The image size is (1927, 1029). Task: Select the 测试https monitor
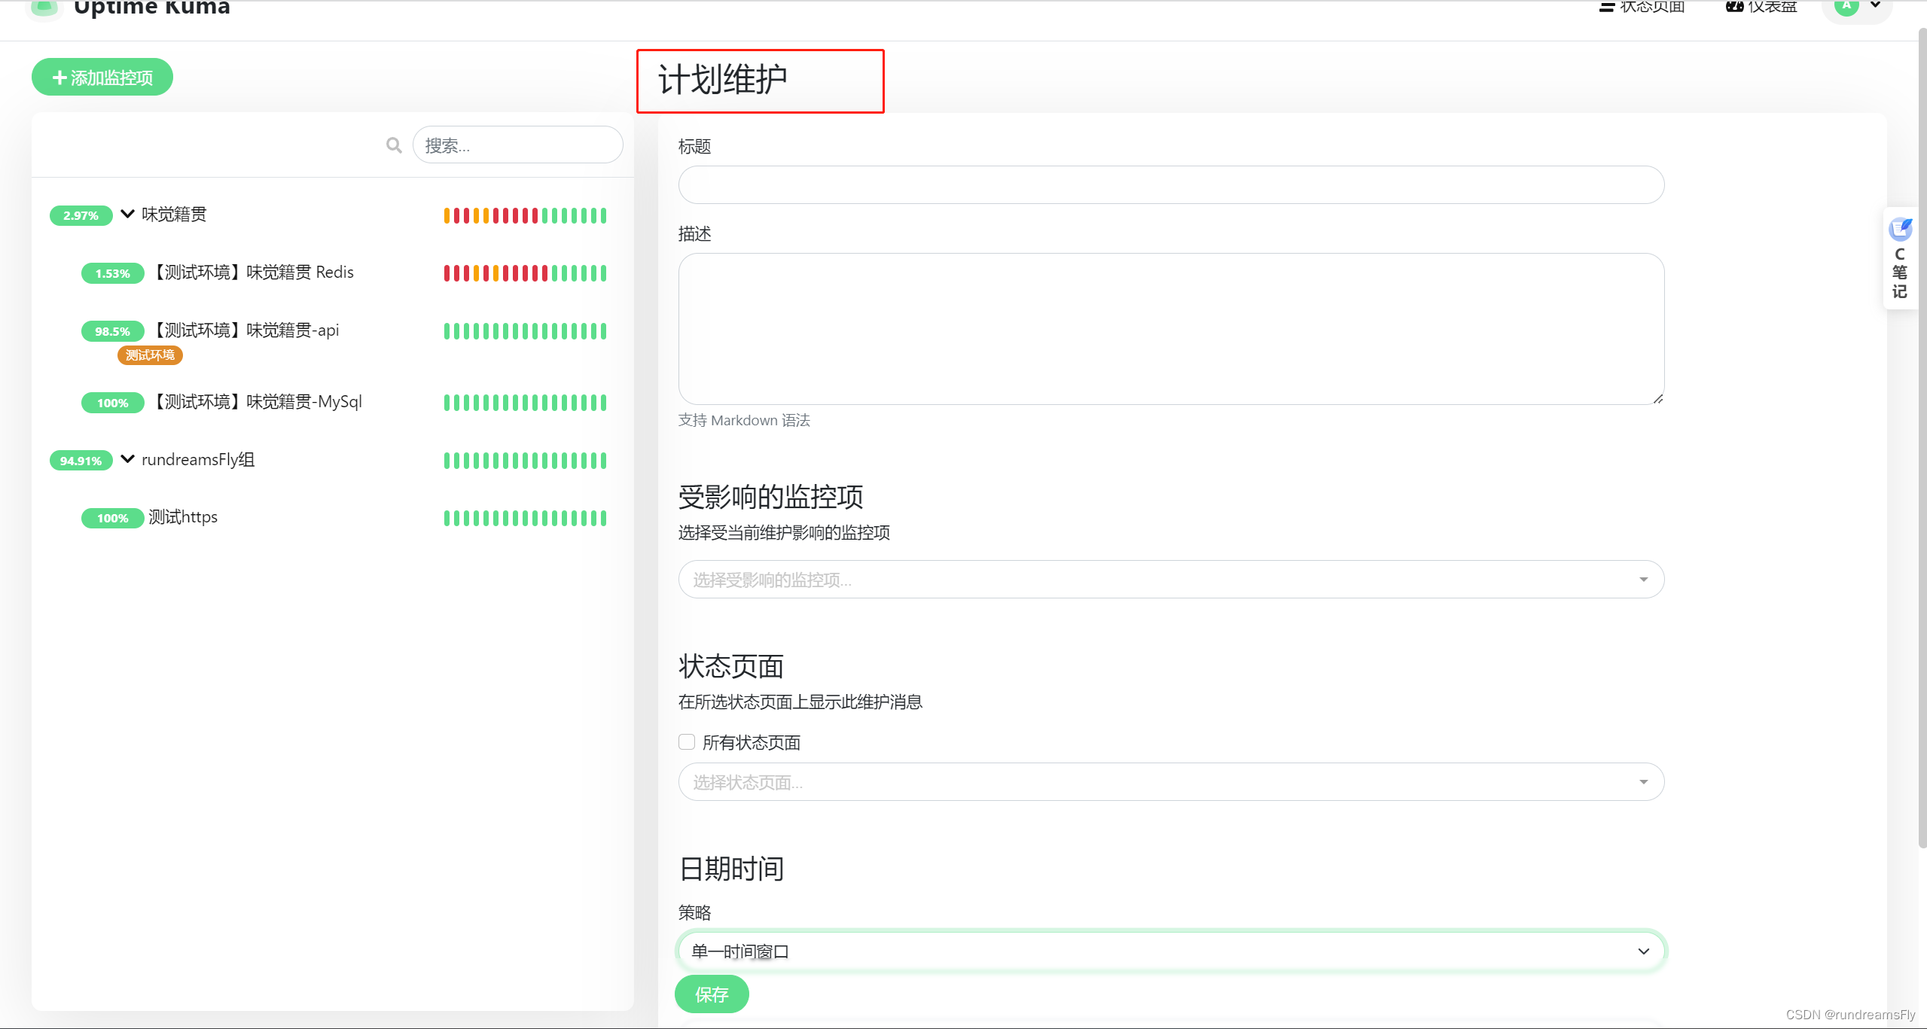click(x=183, y=517)
